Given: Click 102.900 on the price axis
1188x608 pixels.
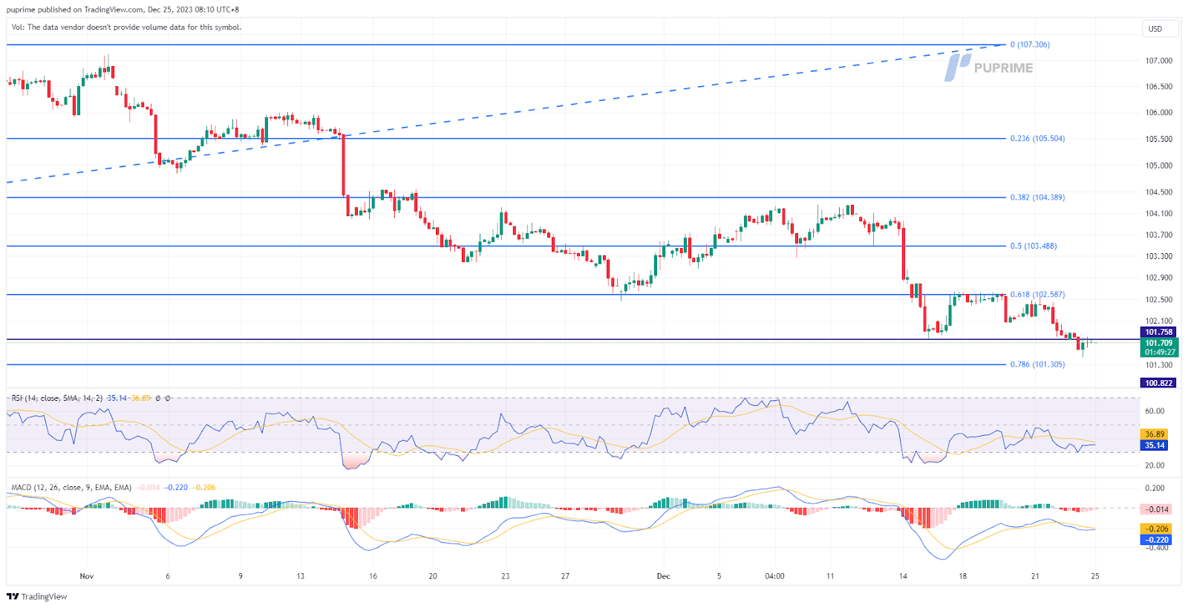Looking at the screenshot, I should (x=1158, y=278).
